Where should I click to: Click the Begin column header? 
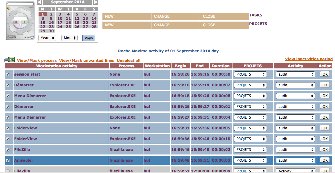pos(180,66)
